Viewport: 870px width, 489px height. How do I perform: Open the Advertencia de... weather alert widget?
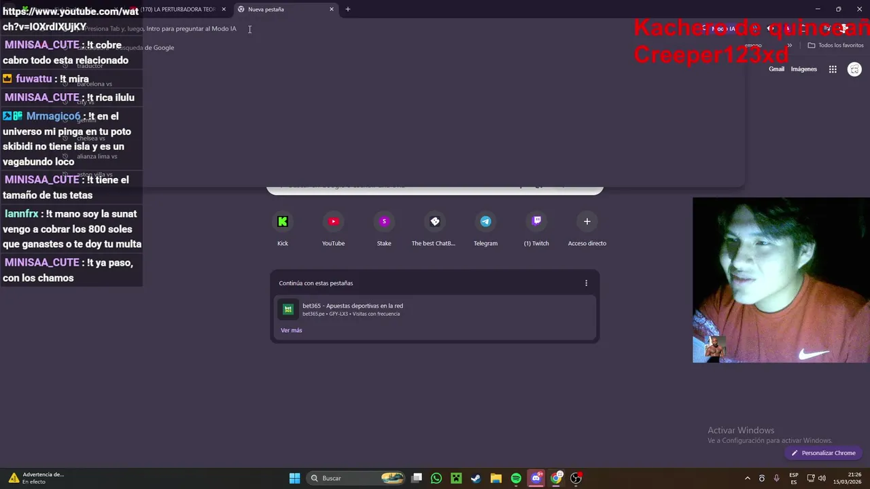pos(36,478)
